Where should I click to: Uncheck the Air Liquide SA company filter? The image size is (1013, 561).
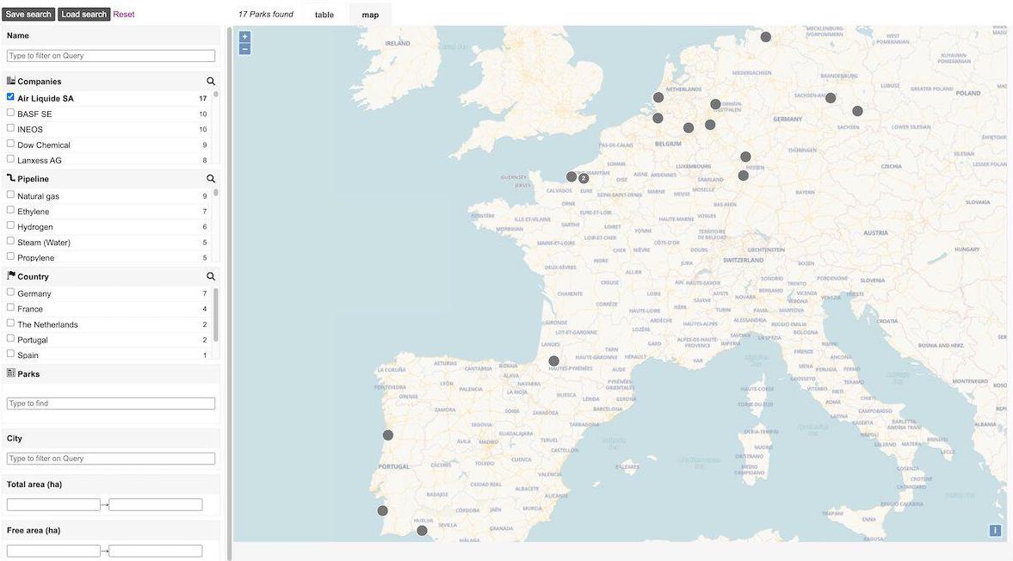click(x=9, y=96)
